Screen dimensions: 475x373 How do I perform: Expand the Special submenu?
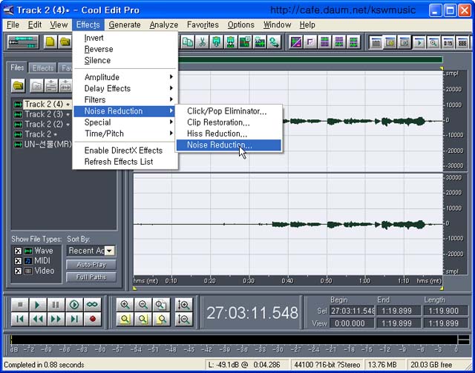[125, 122]
